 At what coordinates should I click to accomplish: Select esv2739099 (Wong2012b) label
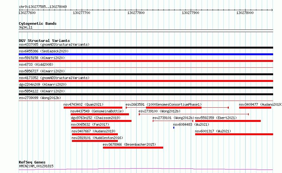pyautogui.click(x=40, y=98)
